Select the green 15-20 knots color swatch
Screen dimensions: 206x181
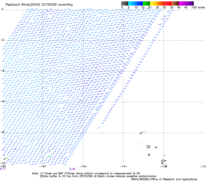(x=146, y=3)
